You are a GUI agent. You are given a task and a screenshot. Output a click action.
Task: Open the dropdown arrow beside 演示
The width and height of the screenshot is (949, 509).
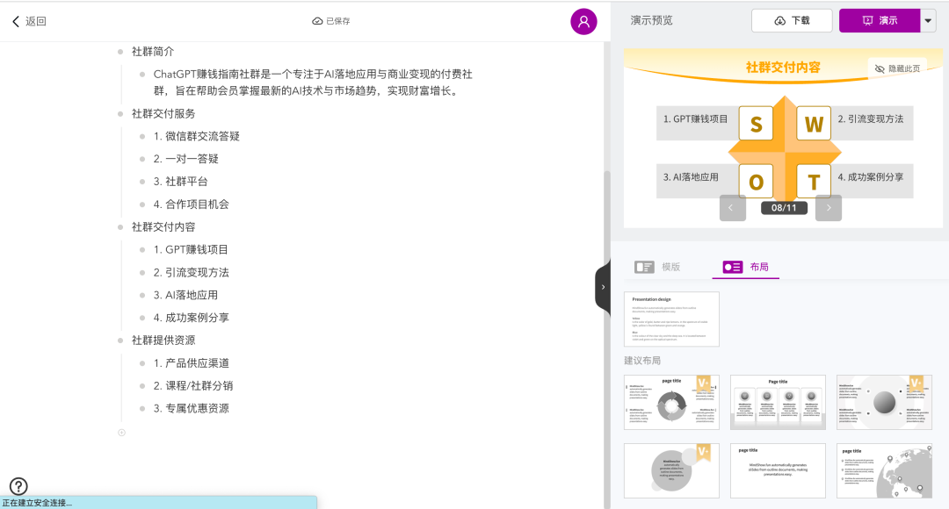pyautogui.click(x=929, y=20)
